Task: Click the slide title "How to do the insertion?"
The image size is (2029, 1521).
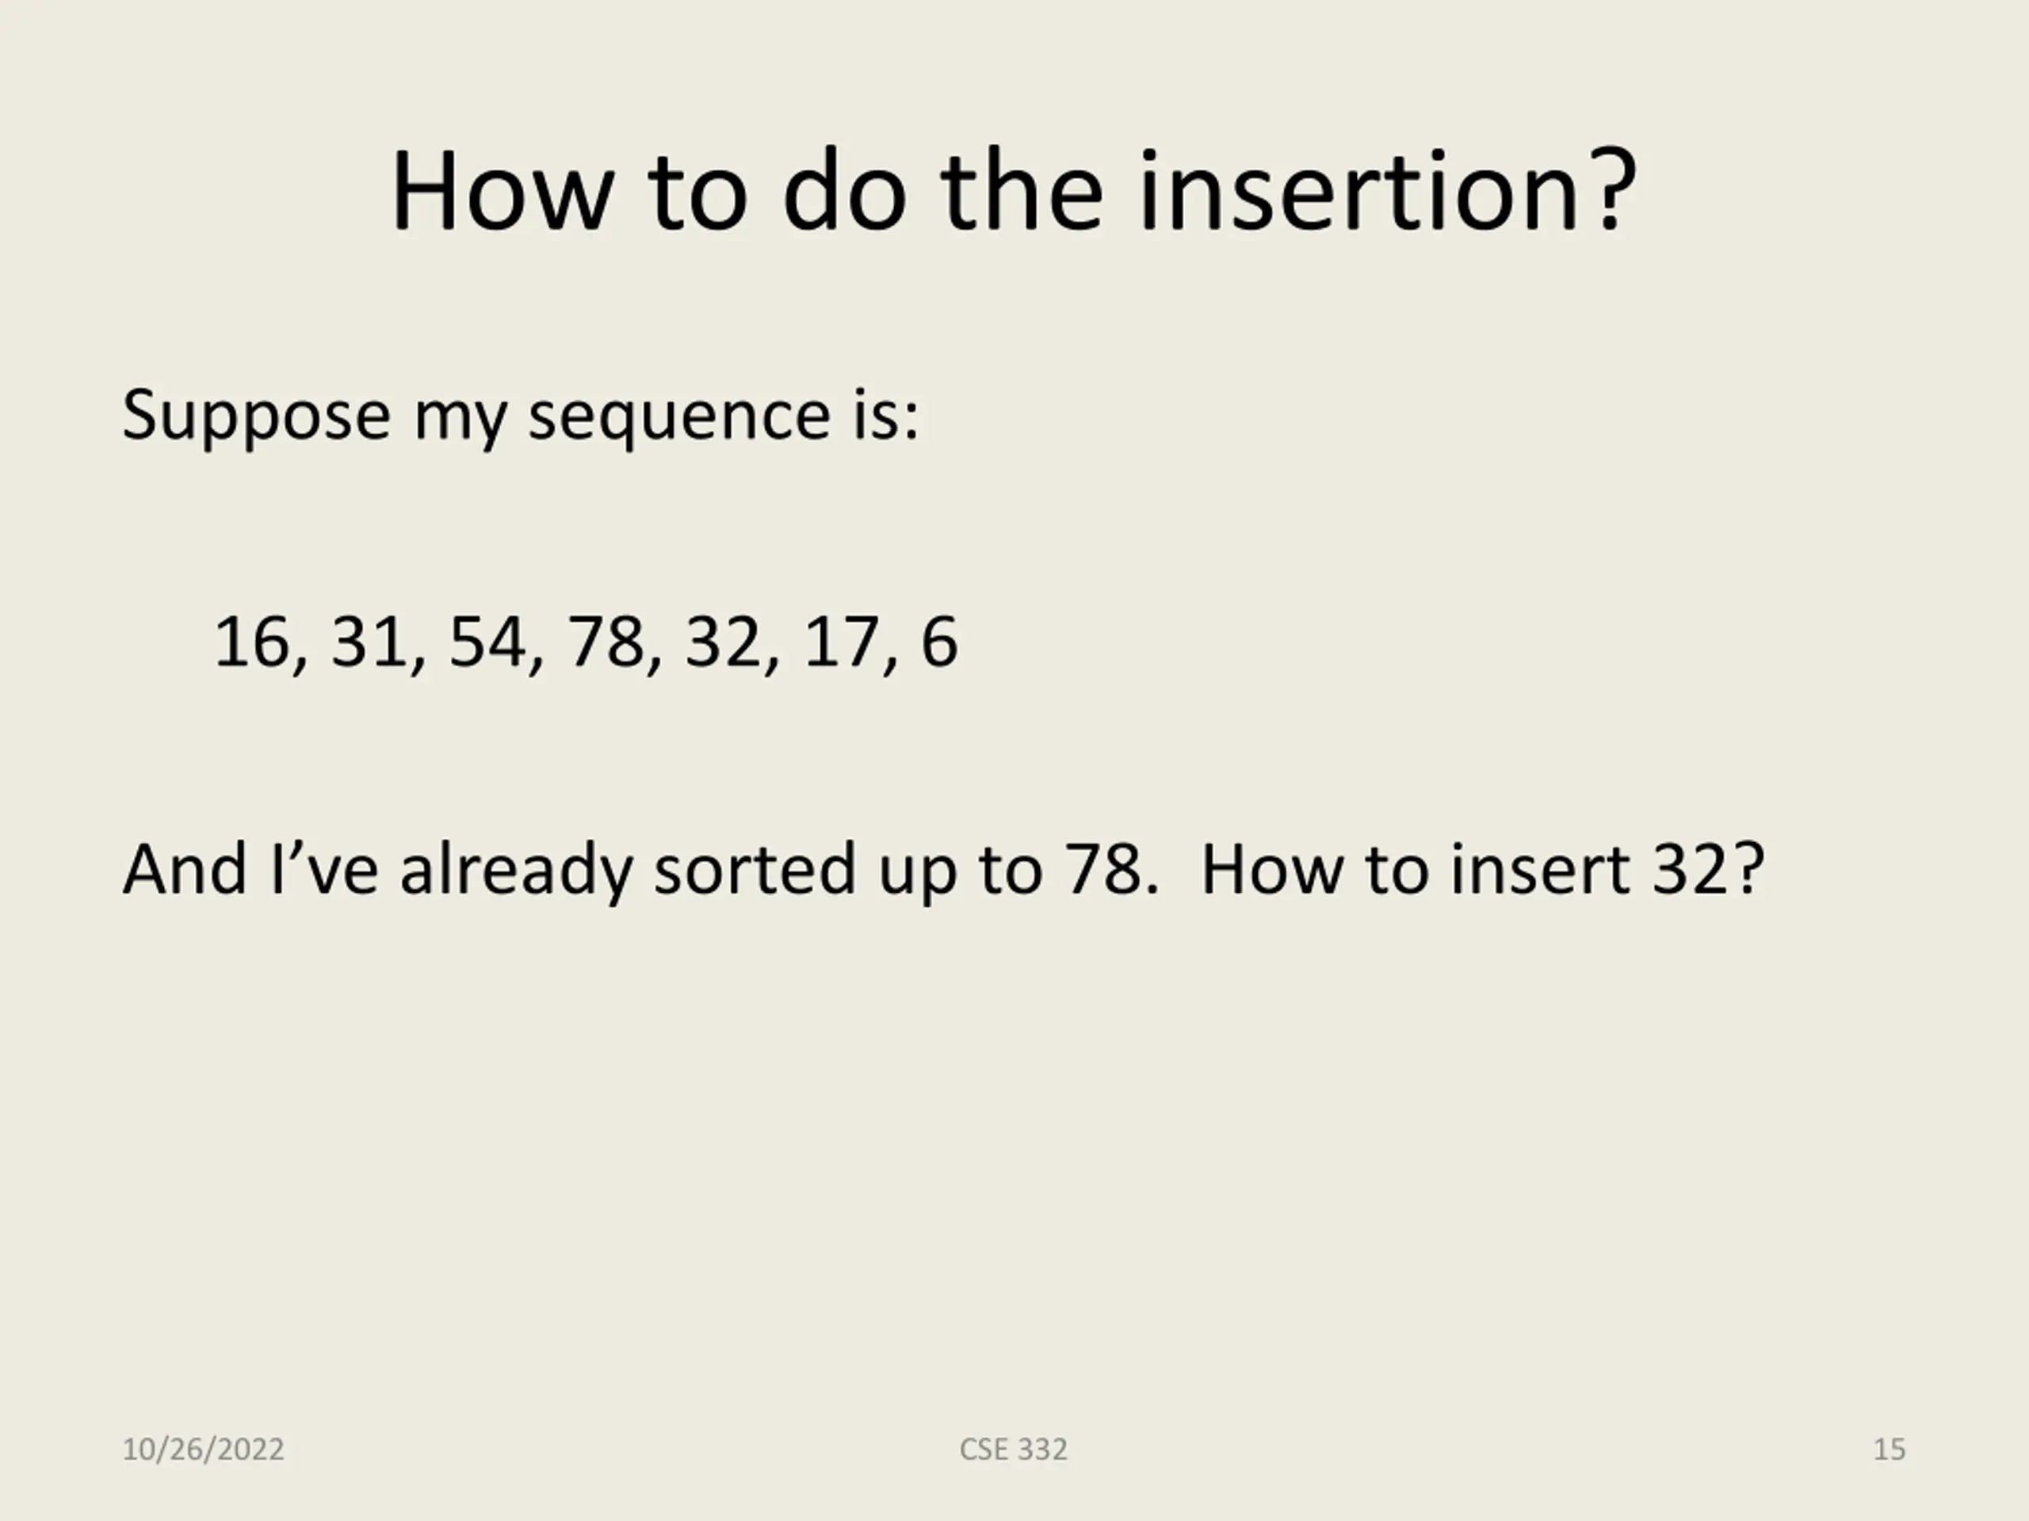Action: pos(1013,193)
